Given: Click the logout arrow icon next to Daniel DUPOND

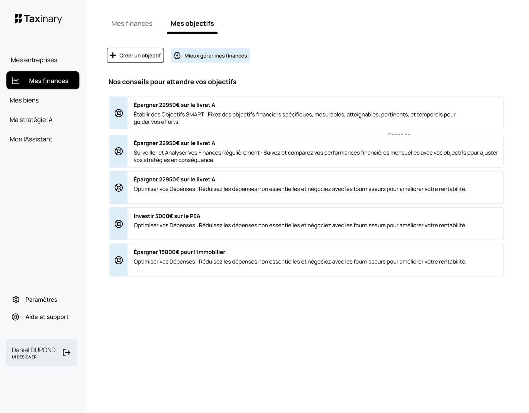Looking at the screenshot, I should tap(66, 353).
